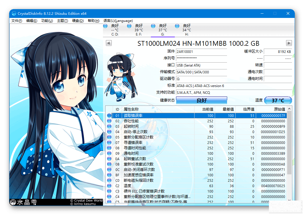Open the 主题(T) menu
304x215 pixels.
[x=62, y=21]
